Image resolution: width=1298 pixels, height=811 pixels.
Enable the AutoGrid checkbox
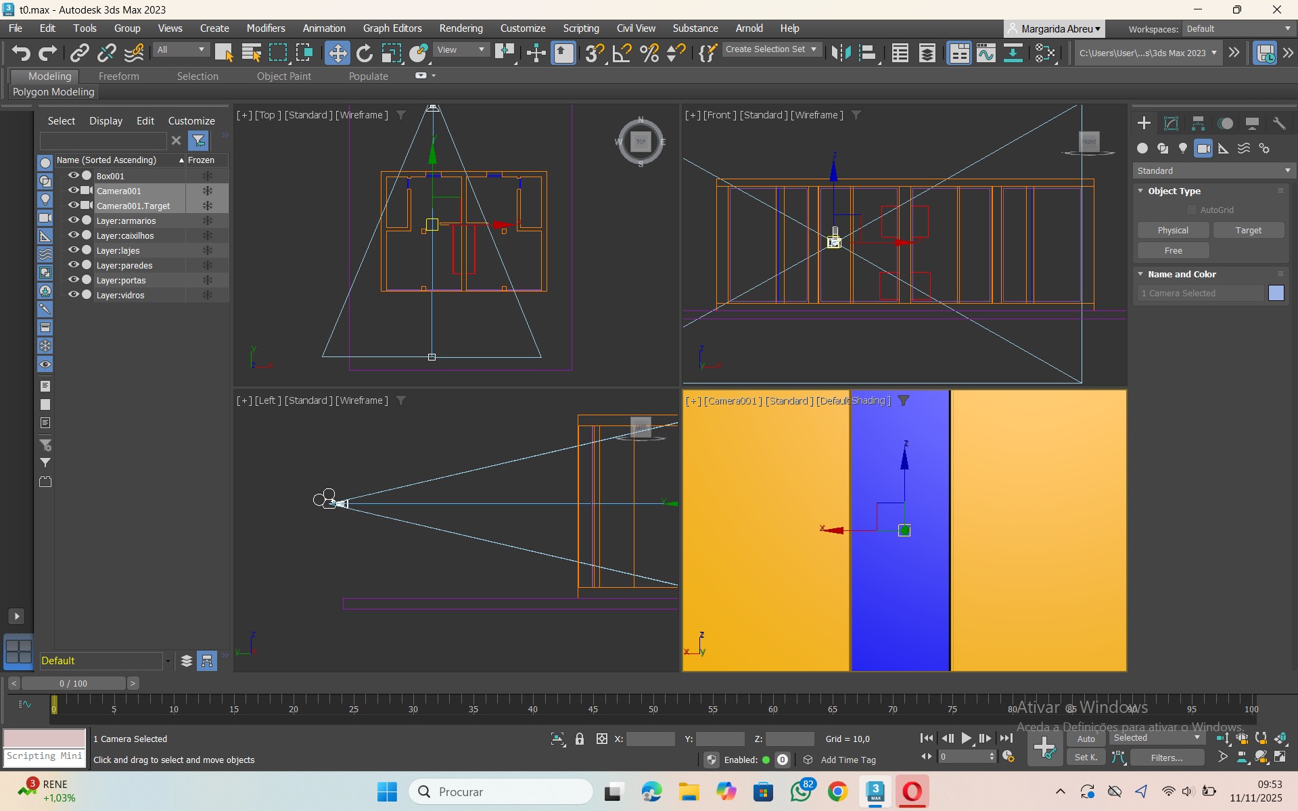click(1192, 210)
